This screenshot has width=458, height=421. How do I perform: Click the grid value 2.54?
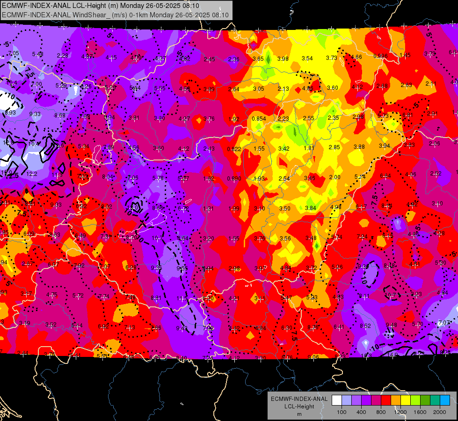[x=284, y=179]
